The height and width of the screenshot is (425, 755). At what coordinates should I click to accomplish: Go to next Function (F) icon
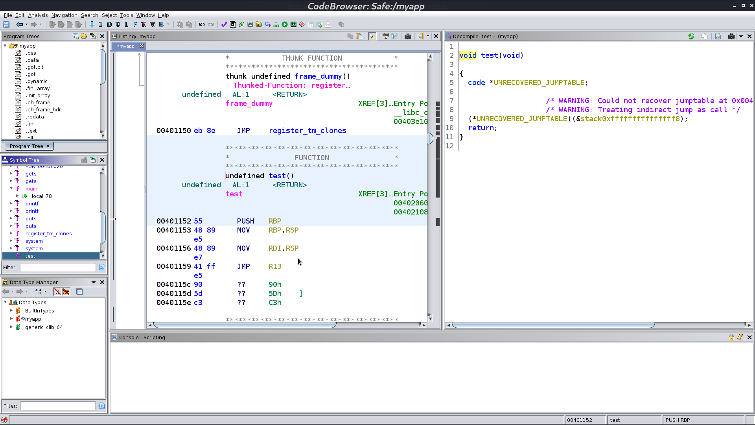click(x=135, y=24)
